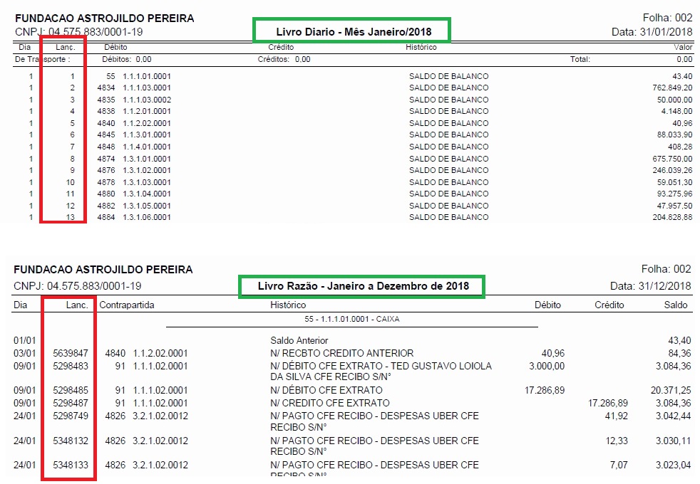This screenshot has height=484, width=700.
Task: Select the value 88.033,90
Action: (674, 135)
